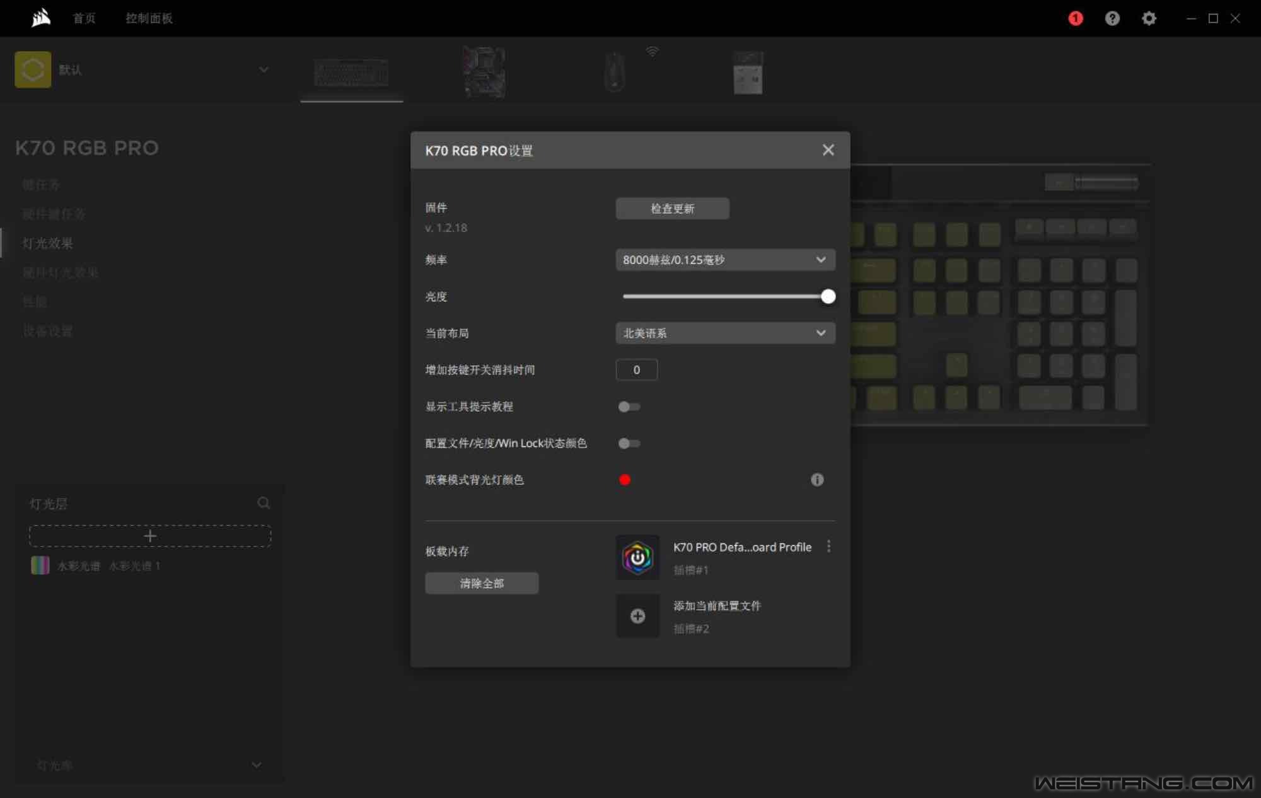Click the K70 PRO Defa...oard Profile name
Image resolution: width=1261 pixels, height=798 pixels.
point(742,547)
